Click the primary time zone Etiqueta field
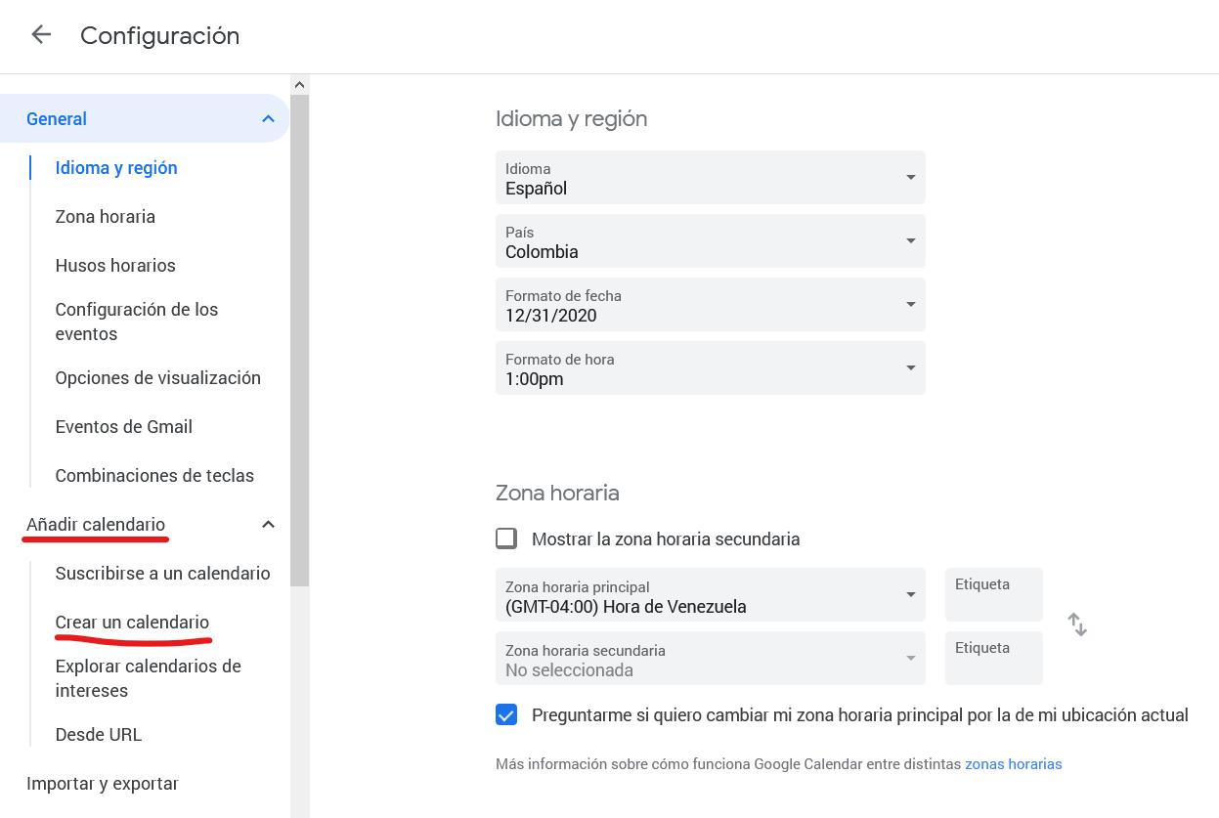 993,595
